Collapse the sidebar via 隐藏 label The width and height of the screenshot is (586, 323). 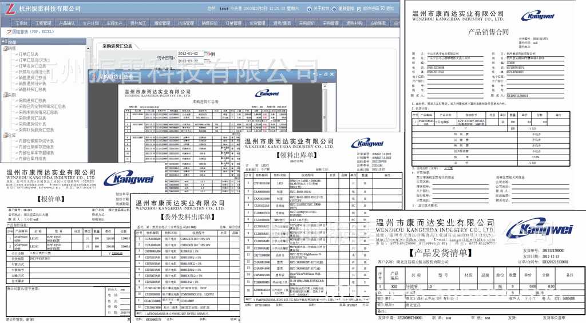(x=13, y=42)
